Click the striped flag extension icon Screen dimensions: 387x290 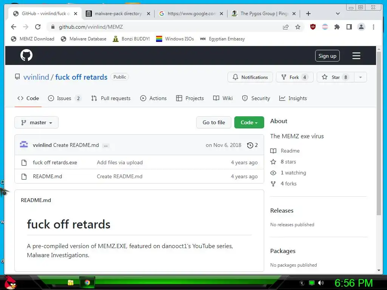click(x=325, y=27)
